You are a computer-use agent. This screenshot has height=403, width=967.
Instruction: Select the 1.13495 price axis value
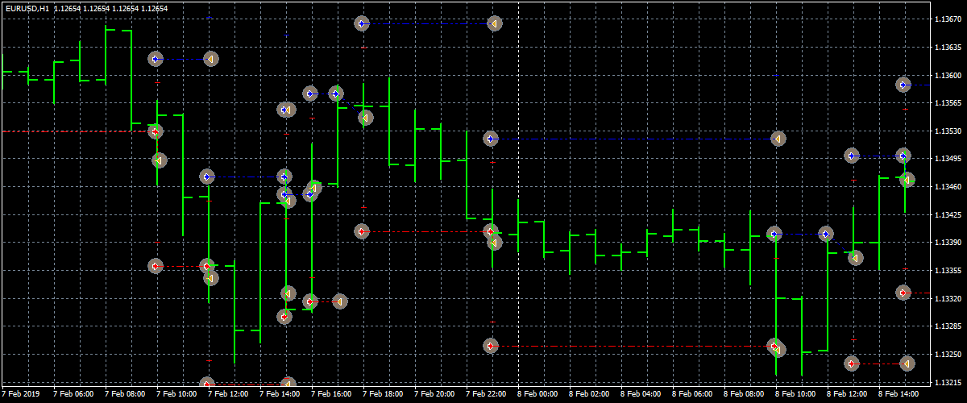(x=948, y=159)
